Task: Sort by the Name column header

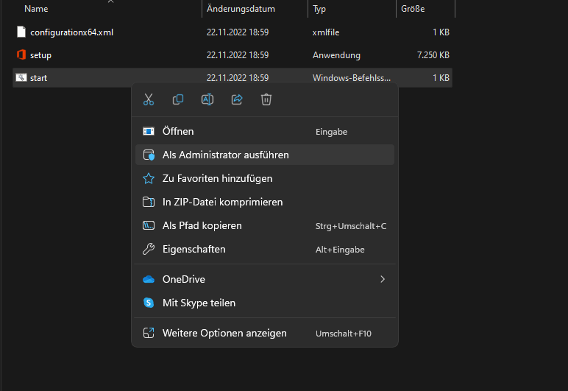Action: pos(36,9)
